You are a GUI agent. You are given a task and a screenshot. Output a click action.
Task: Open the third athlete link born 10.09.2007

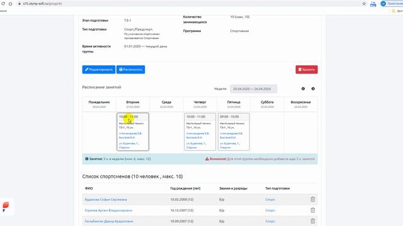pyautogui.click(x=109, y=221)
